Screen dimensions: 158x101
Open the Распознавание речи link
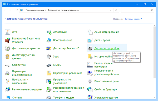pos(106,81)
